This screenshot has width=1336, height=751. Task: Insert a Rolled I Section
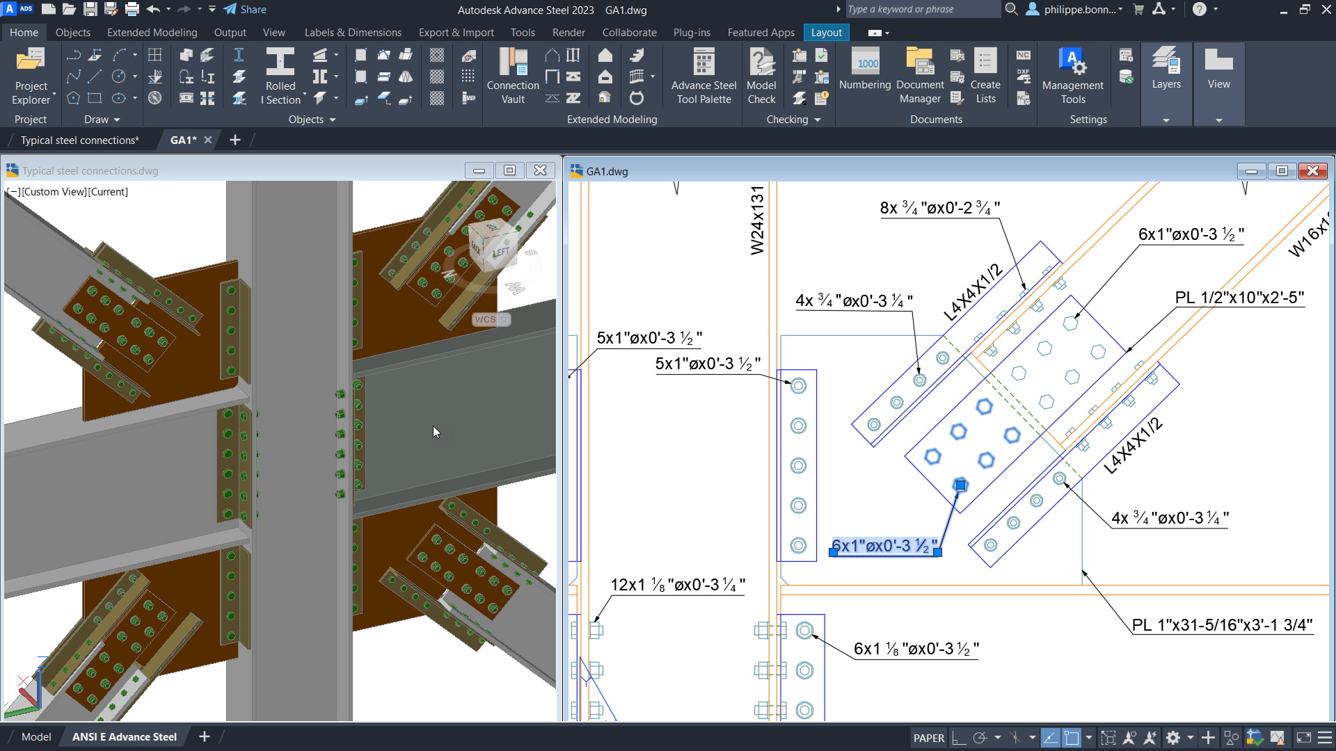280,75
